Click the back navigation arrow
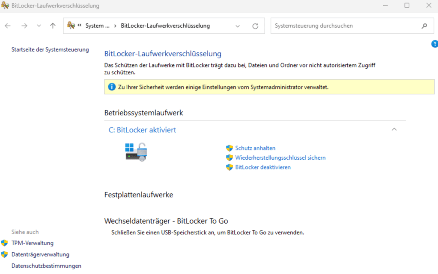 coord(7,26)
